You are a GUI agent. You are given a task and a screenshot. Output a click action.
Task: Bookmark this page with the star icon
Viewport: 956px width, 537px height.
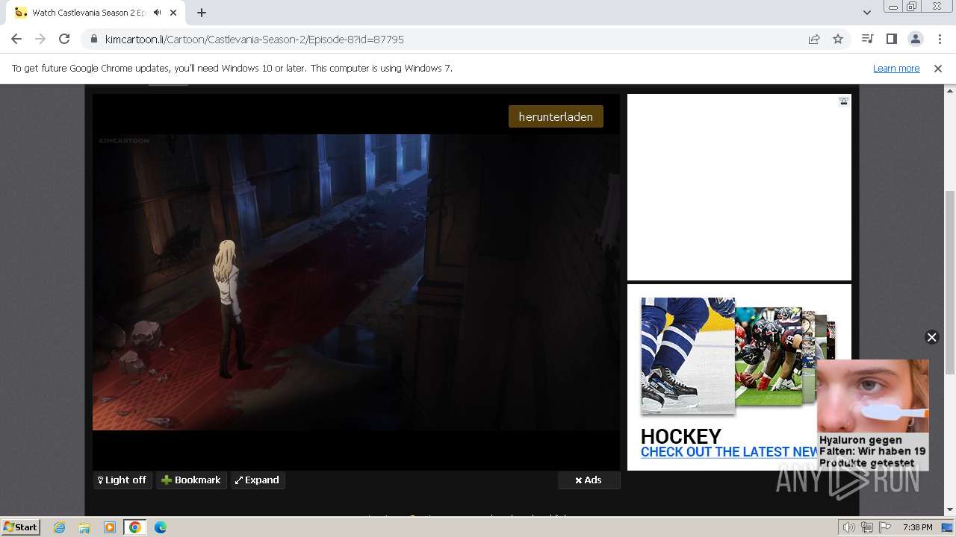838,40
